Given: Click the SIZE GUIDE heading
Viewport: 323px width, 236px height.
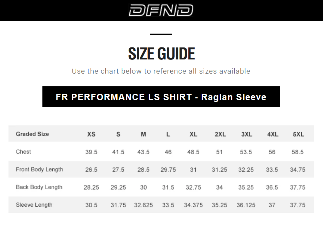Looking at the screenshot, I should tap(161, 53).
